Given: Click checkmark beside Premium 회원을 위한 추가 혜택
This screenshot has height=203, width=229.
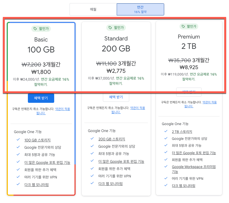Looking at the screenshot, I should tap(166, 159).
